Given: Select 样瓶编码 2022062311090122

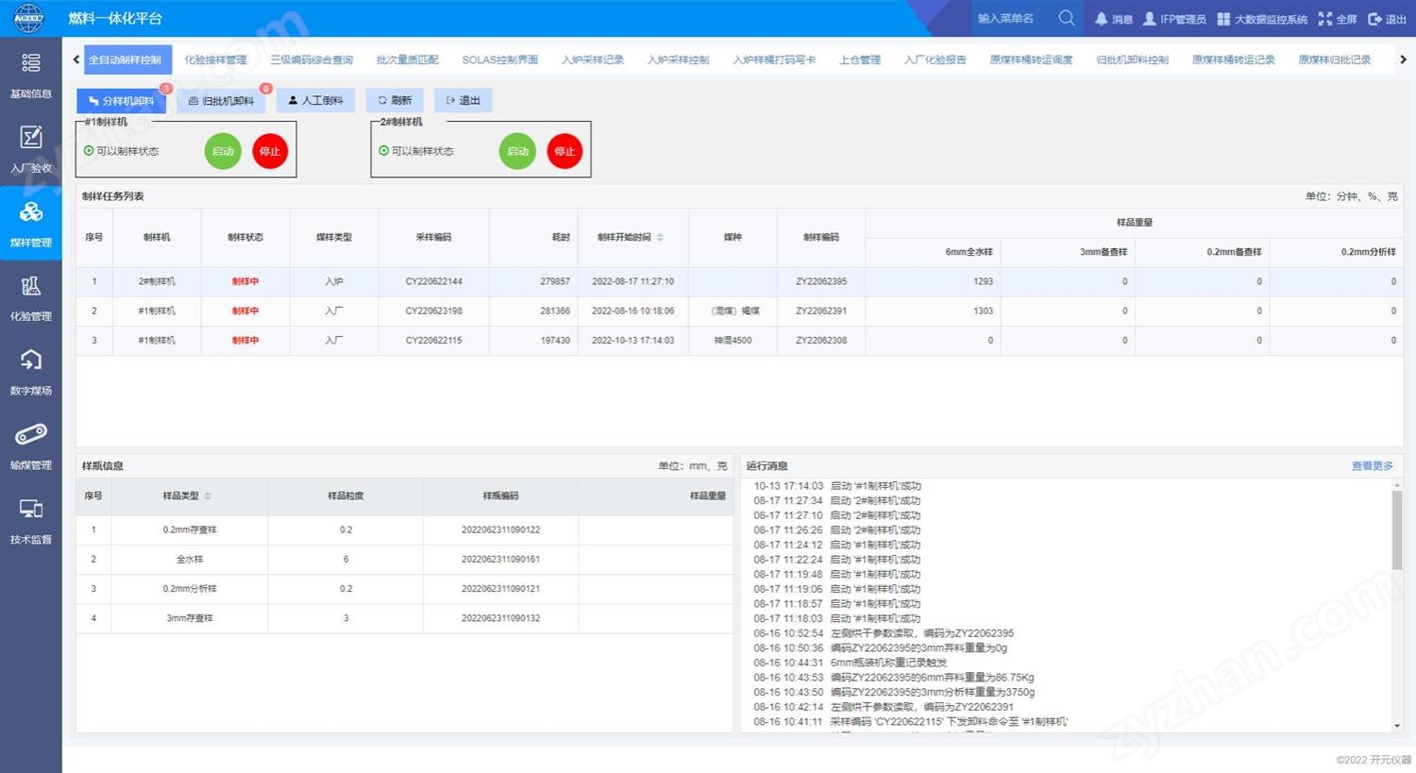Looking at the screenshot, I should click(x=500, y=529).
